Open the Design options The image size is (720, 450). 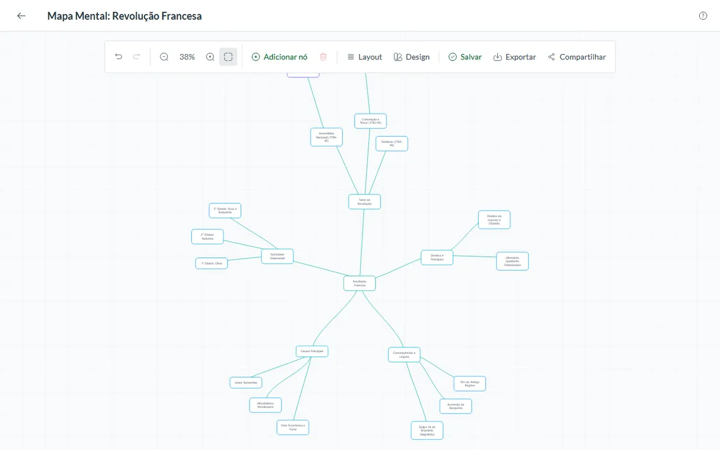[x=412, y=57]
